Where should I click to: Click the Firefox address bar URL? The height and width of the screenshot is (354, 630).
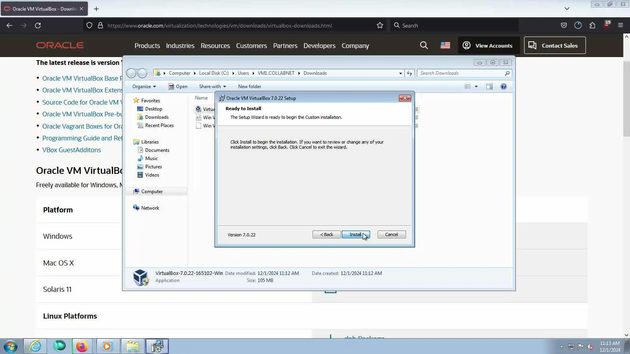coord(219,26)
